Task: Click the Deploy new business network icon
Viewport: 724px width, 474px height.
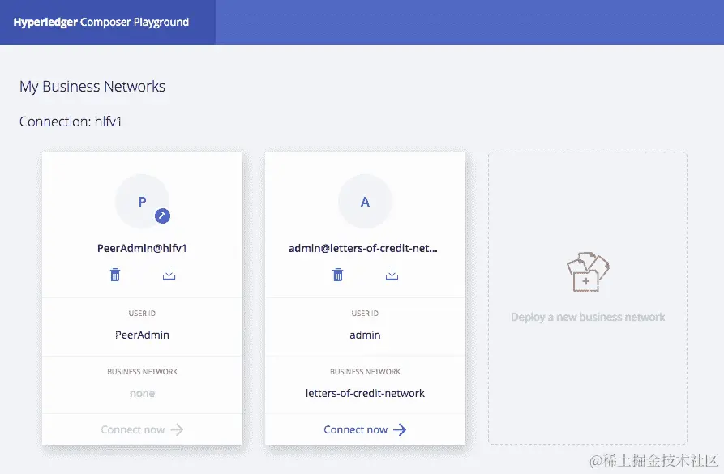Action: [x=588, y=272]
